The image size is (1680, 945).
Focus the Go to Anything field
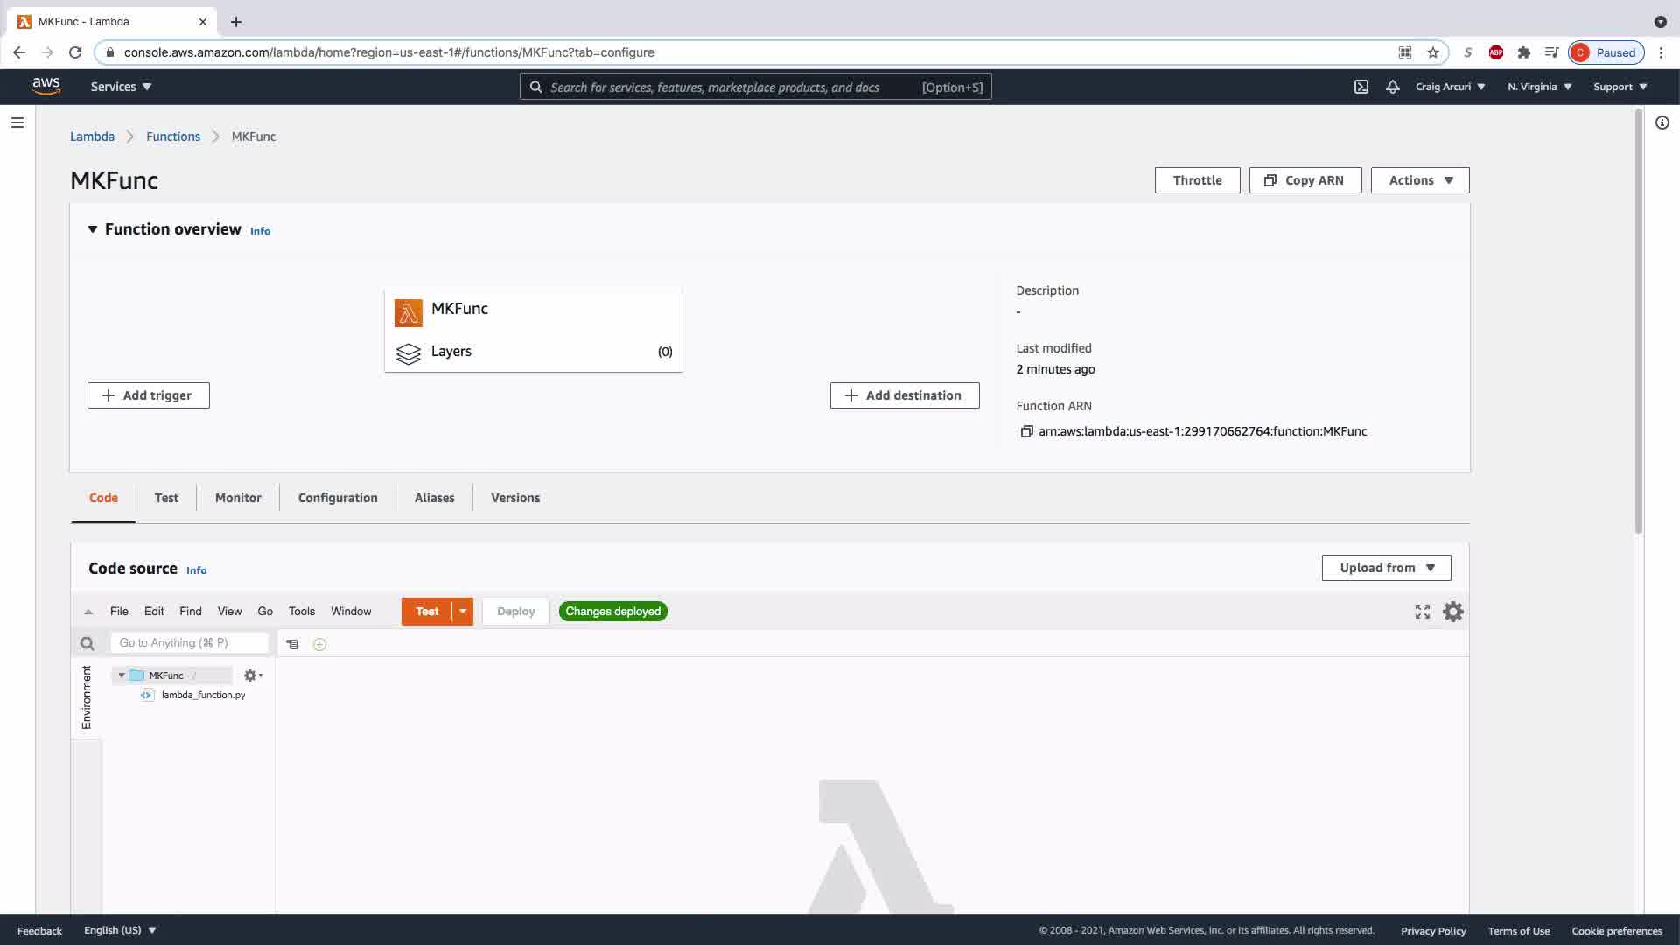click(x=189, y=642)
